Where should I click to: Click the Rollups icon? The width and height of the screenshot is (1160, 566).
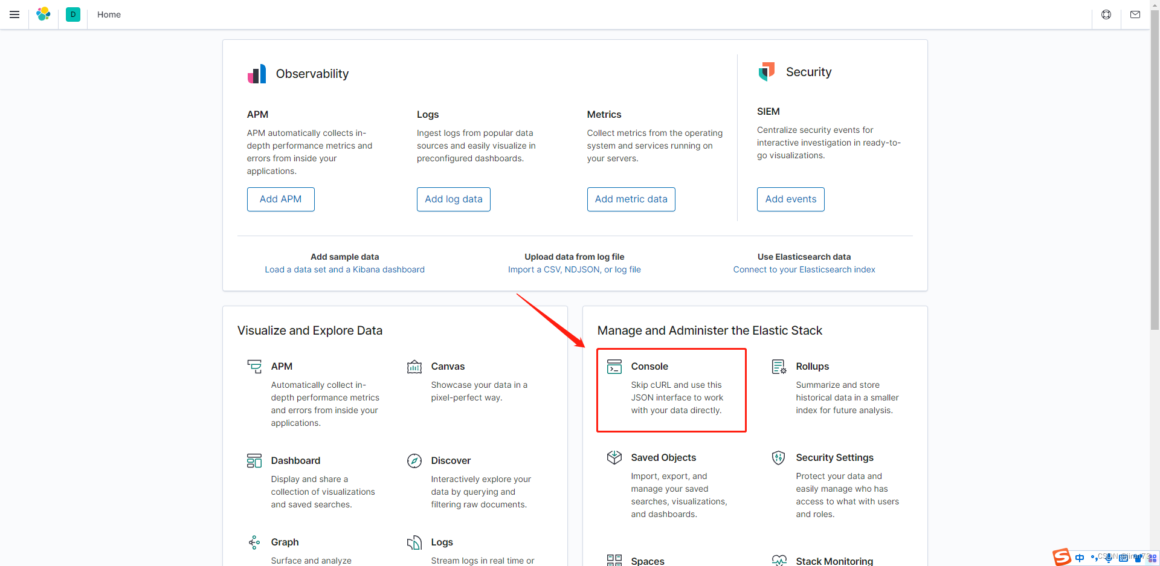pyautogui.click(x=779, y=366)
